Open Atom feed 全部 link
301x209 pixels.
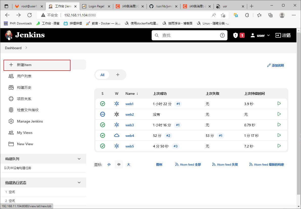click(188, 164)
